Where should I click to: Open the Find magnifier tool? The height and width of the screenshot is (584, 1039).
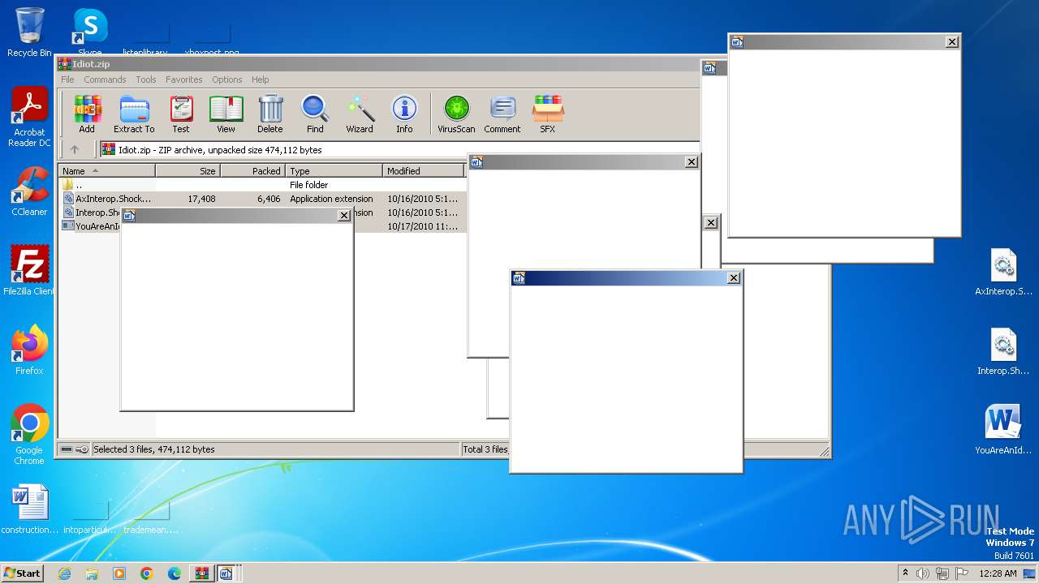click(315, 114)
